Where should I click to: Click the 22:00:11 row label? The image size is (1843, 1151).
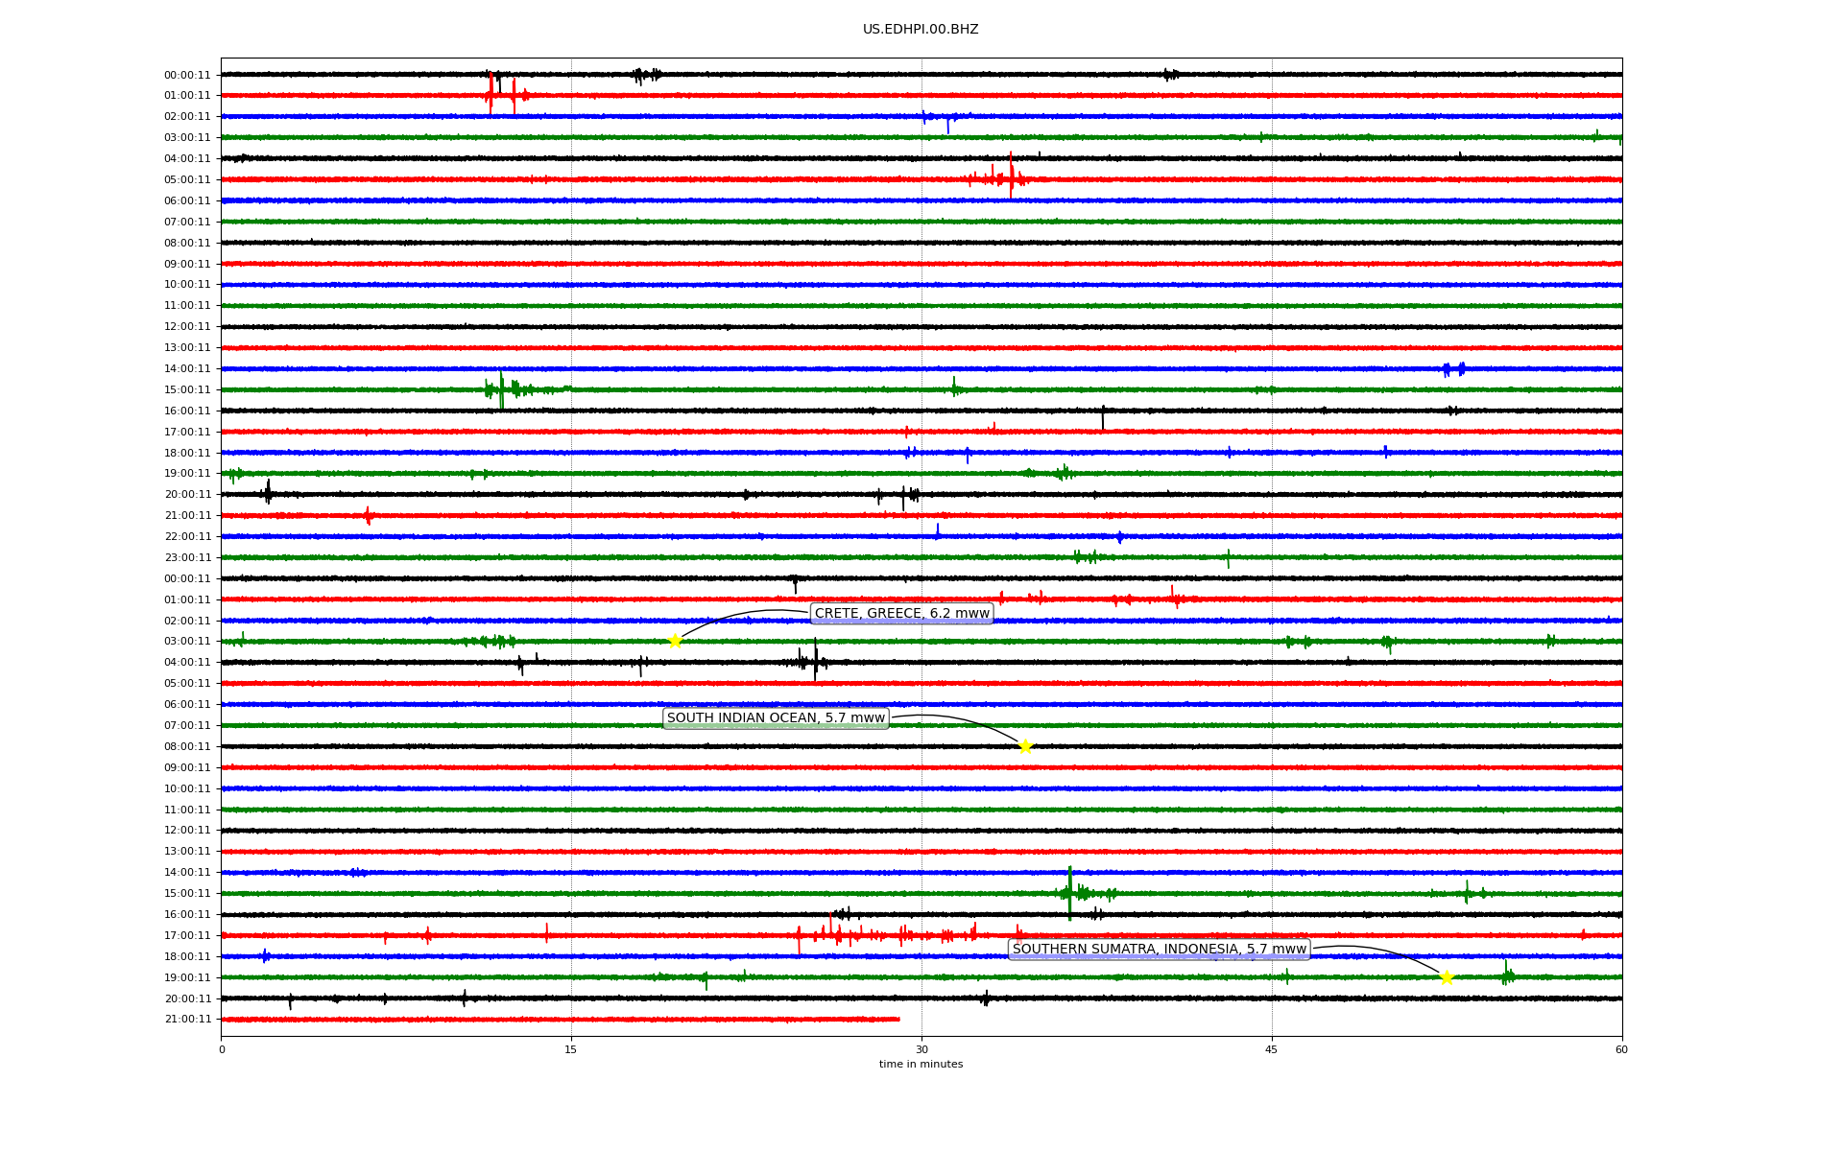click(x=187, y=537)
